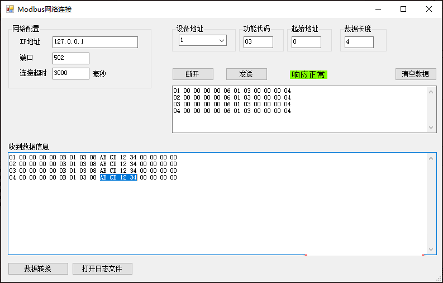Click the 发送 button
The width and height of the screenshot is (443, 283).
(246, 74)
